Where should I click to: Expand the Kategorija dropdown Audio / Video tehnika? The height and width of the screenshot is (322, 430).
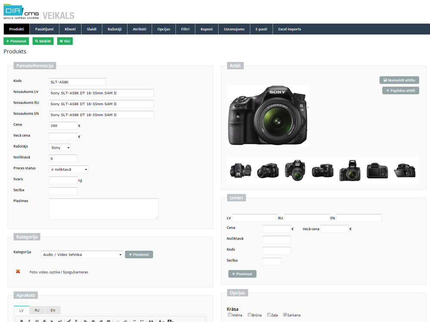click(81, 254)
